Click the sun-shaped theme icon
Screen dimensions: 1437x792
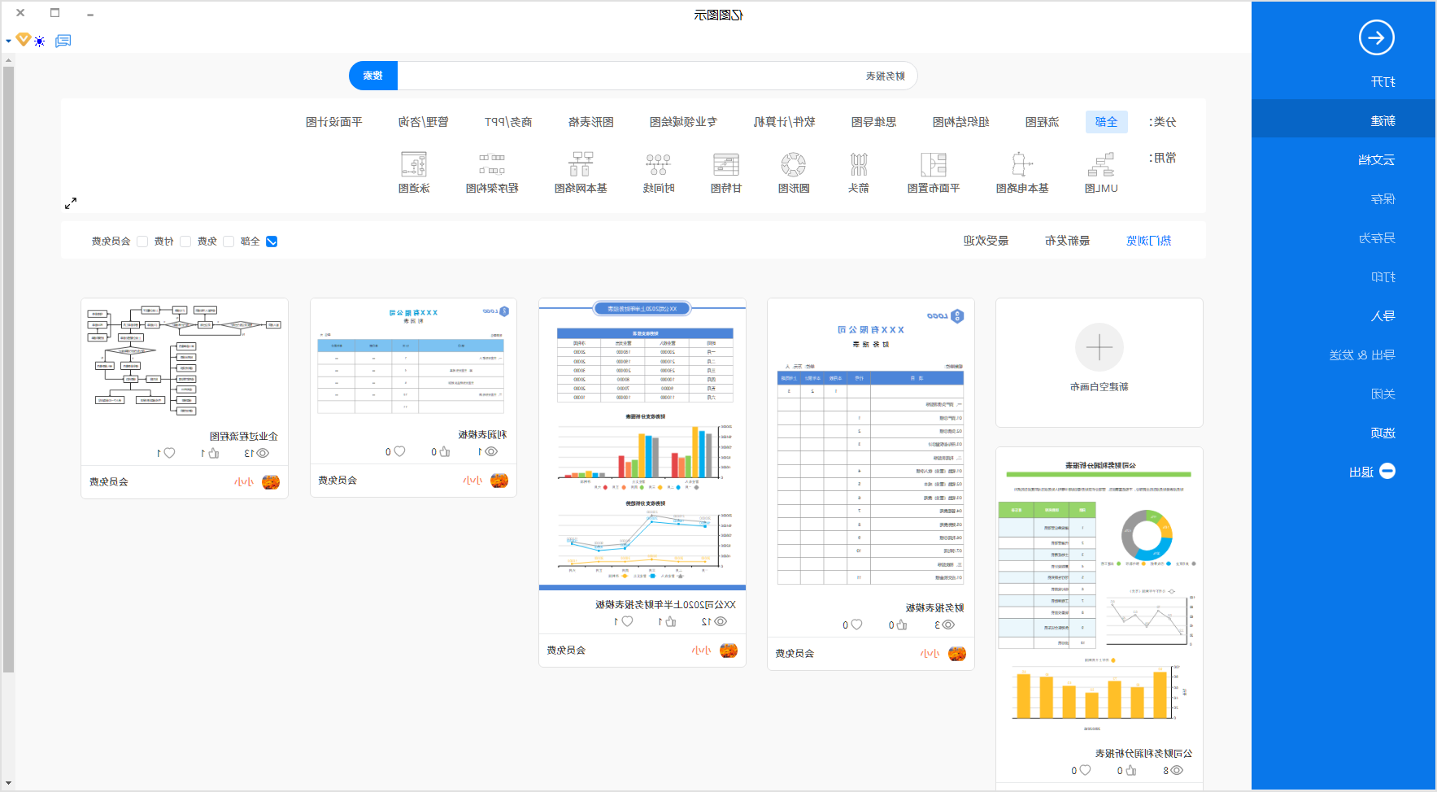point(39,41)
